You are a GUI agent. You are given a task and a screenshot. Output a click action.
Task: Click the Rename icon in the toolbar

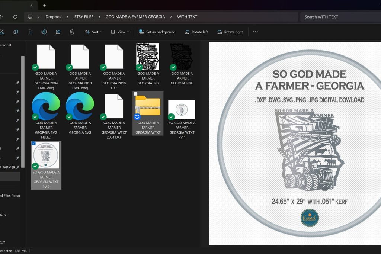tap(44, 32)
